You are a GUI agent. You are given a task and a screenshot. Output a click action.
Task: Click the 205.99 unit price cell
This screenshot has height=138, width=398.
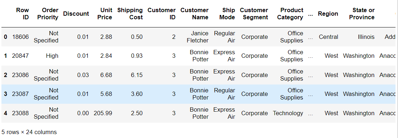tap(103, 113)
